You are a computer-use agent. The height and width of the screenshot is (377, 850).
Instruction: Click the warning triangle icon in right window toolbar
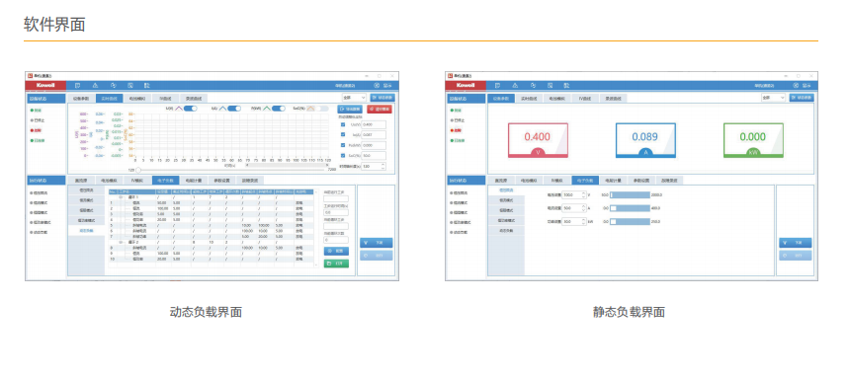(515, 85)
